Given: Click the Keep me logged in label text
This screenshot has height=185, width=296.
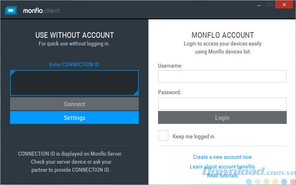Looking at the screenshot, I should click(x=193, y=136).
